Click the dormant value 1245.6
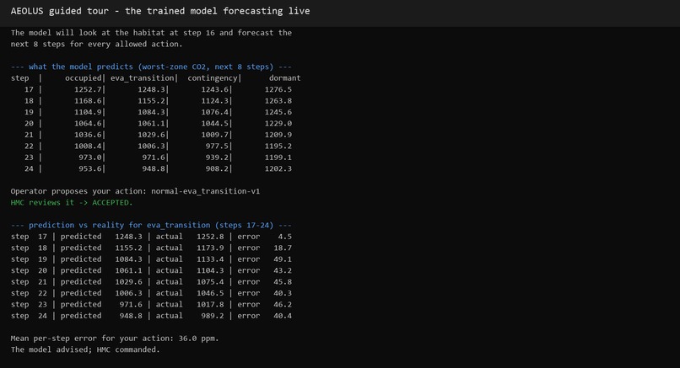Image resolution: width=680 pixels, height=368 pixels. (278, 112)
